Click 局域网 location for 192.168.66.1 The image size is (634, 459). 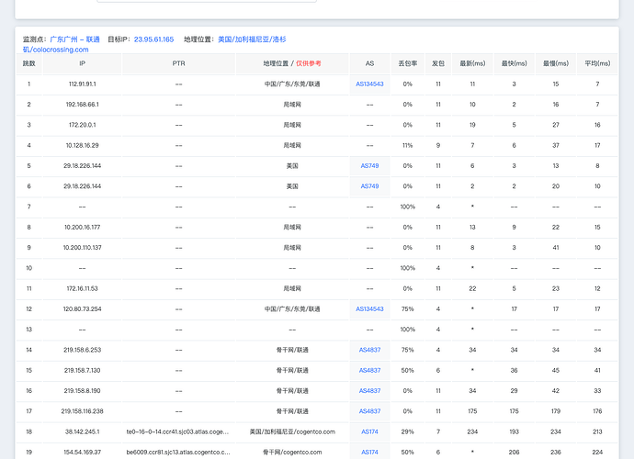tap(292, 105)
